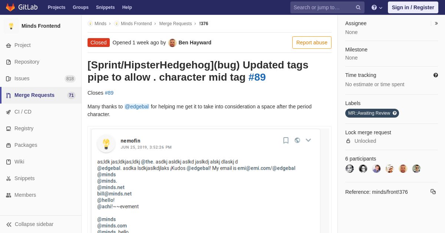The image size is (445, 233).
Task: Collapse the right sidebar with double chevron
Action: click(x=436, y=23)
